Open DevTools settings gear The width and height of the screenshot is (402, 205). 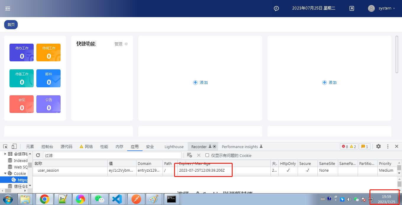tap(378, 147)
